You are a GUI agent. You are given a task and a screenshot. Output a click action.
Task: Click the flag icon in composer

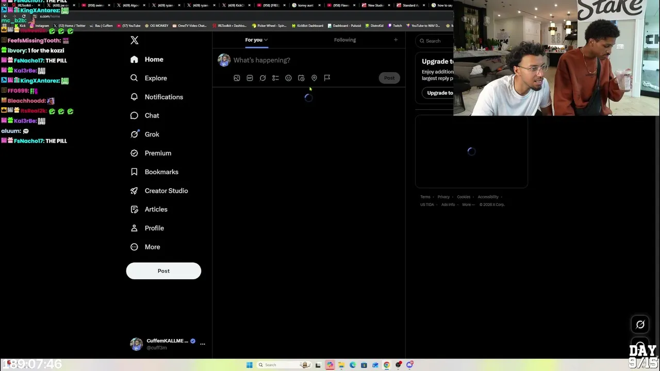[327, 78]
